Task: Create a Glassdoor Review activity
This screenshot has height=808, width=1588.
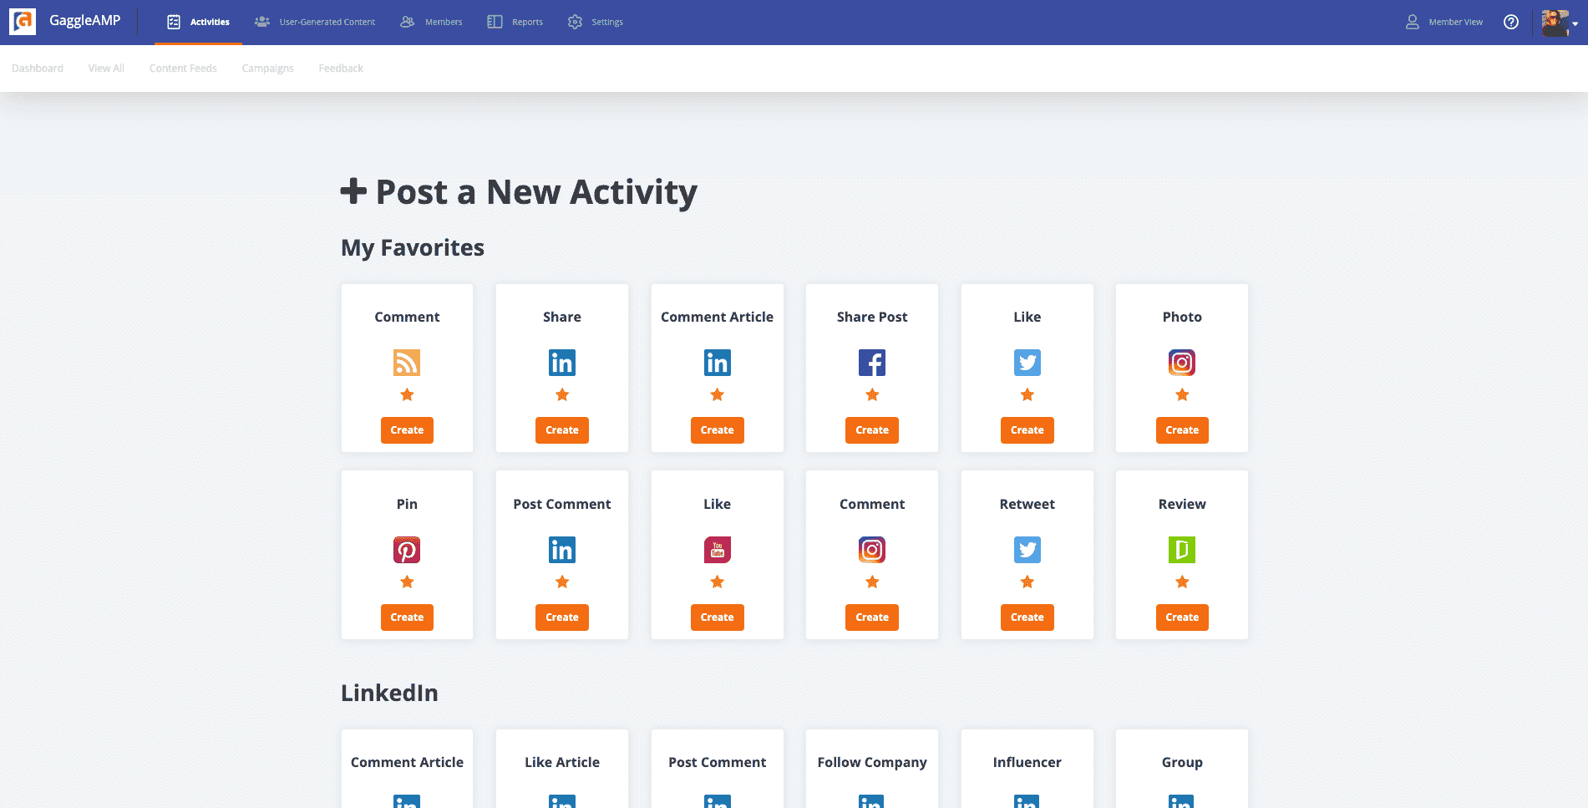Action: click(x=1182, y=617)
